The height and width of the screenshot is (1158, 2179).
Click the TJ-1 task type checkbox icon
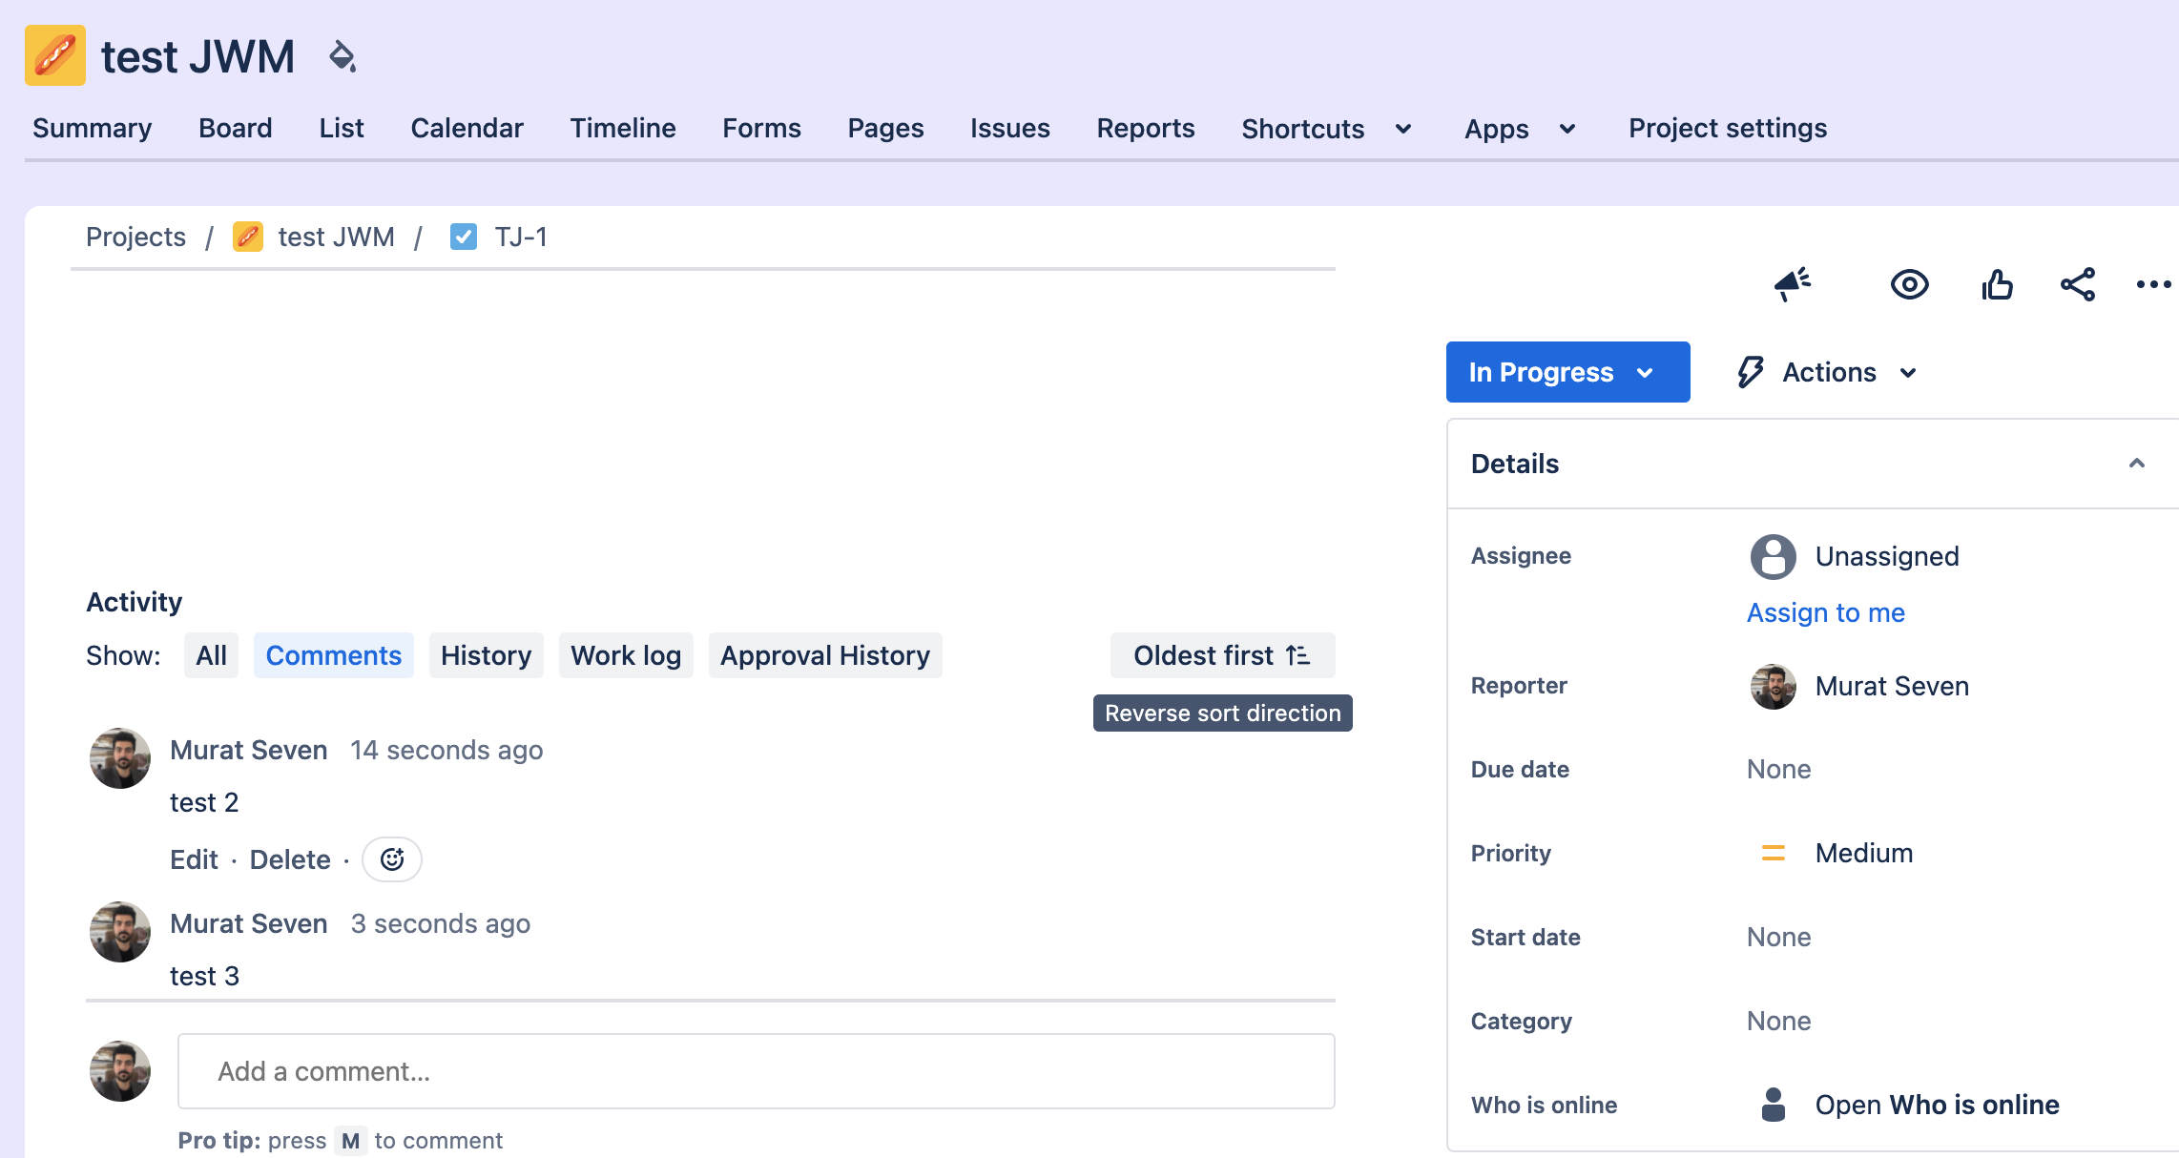pos(464,237)
